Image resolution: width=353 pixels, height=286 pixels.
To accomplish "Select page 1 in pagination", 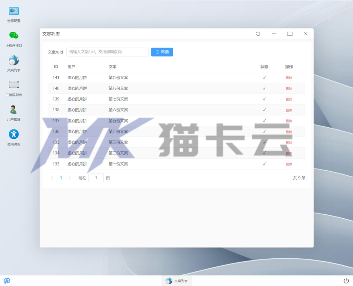I will 61,178.
